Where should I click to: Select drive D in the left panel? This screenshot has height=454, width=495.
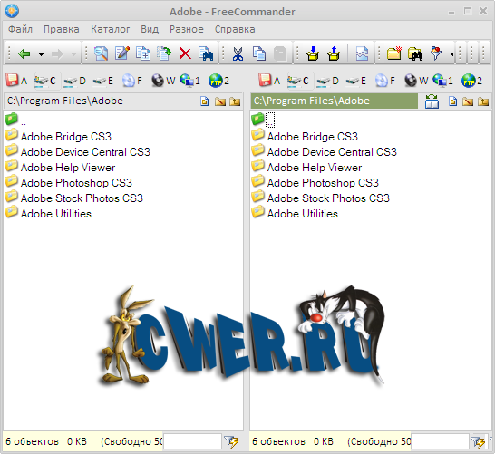click(74, 81)
